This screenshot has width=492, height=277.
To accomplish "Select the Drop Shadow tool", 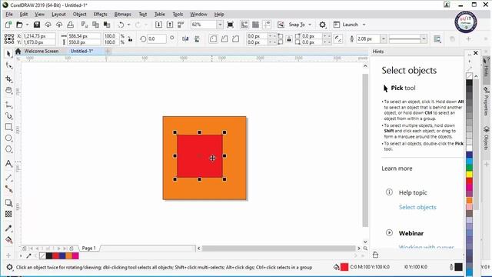I will (8, 203).
